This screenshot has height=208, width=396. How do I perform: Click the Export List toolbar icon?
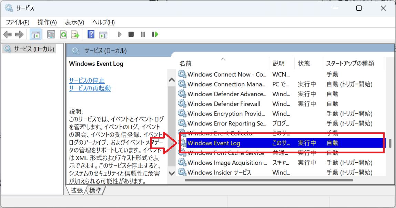pos(75,34)
